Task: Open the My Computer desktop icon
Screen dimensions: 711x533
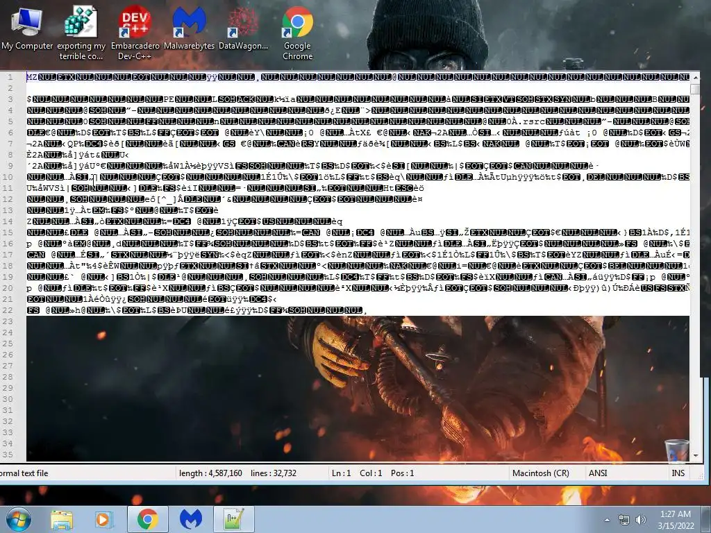Action: [x=27, y=28]
